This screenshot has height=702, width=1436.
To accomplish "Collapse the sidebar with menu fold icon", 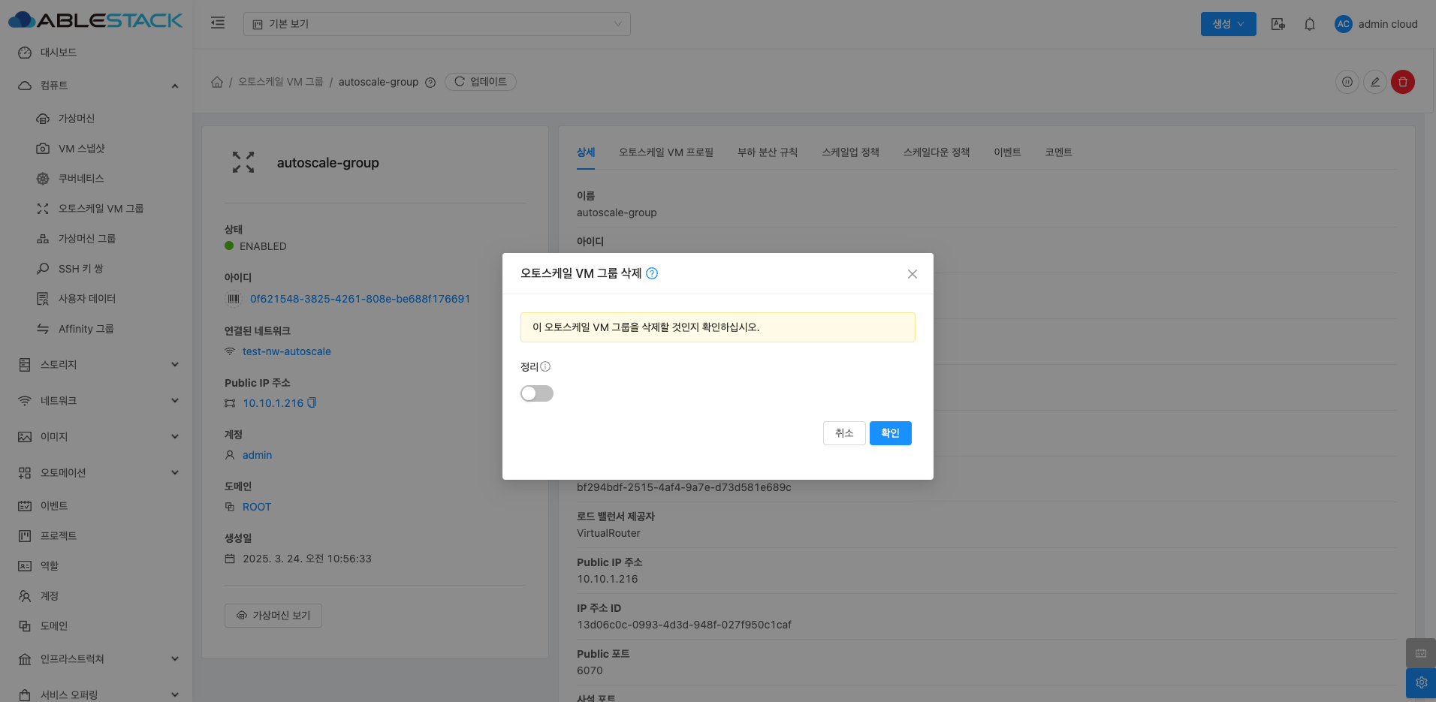I will pos(218,23).
